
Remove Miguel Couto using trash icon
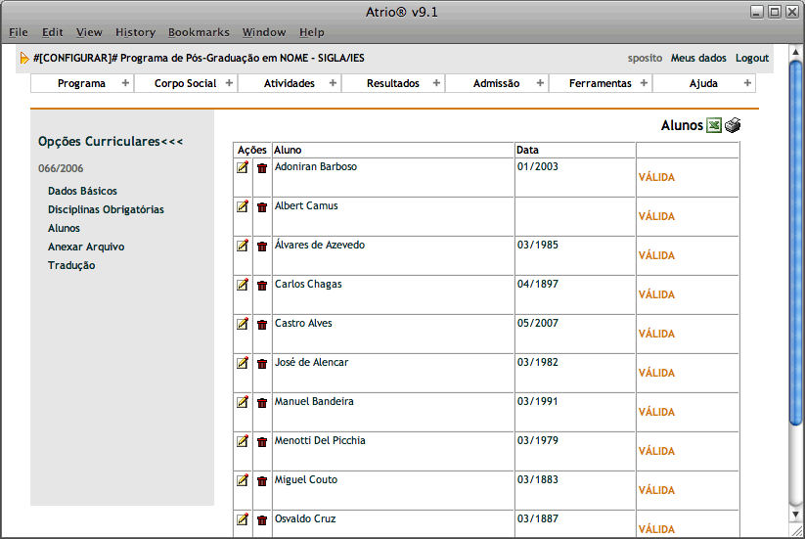262,481
